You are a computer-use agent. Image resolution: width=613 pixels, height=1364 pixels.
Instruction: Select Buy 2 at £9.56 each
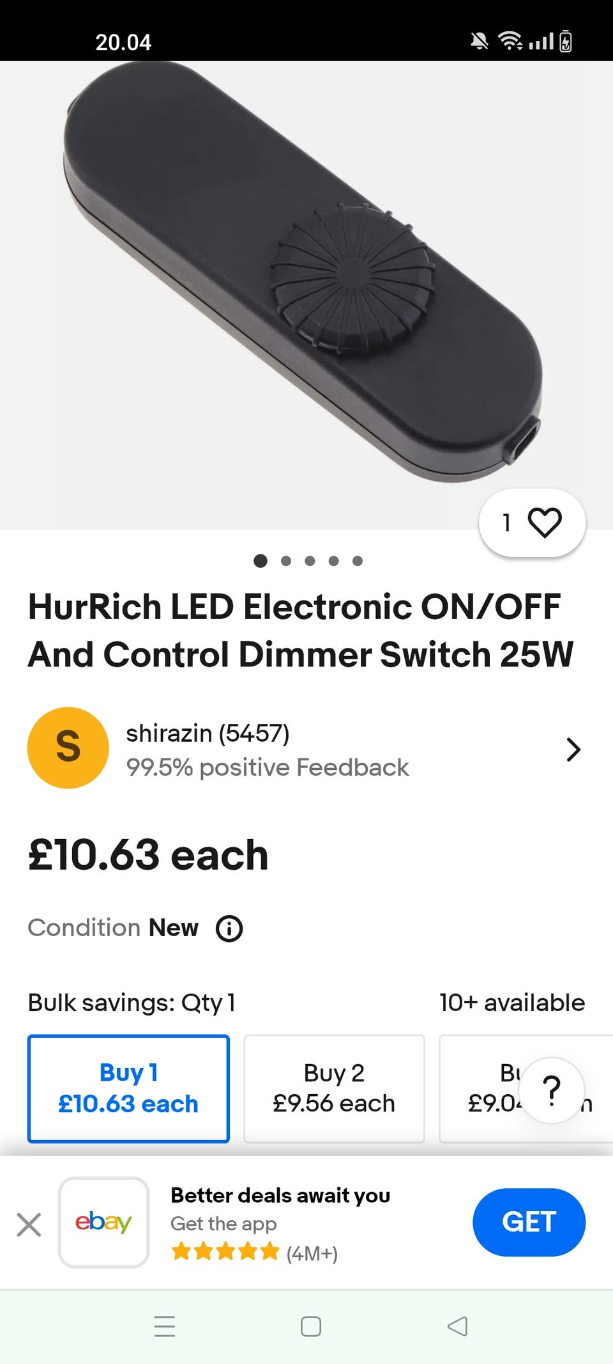click(x=334, y=1088)
